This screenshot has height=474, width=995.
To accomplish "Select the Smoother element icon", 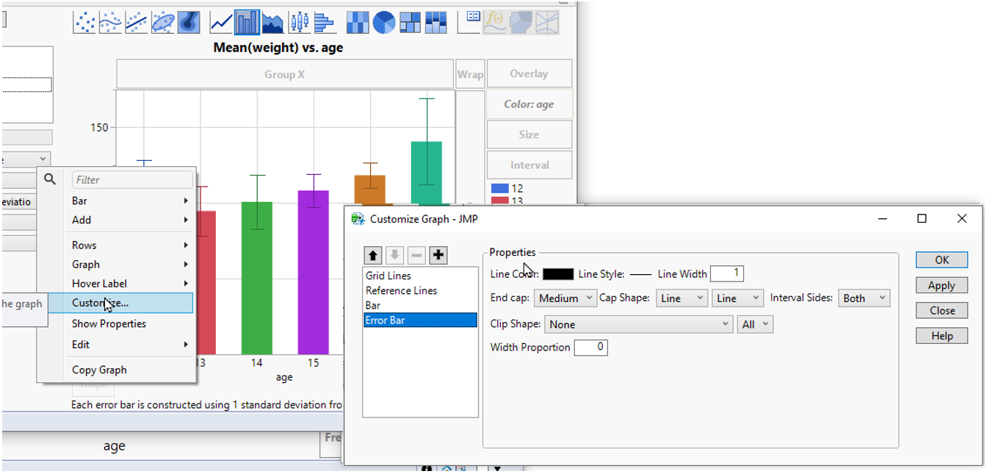I will coord(109,22).
